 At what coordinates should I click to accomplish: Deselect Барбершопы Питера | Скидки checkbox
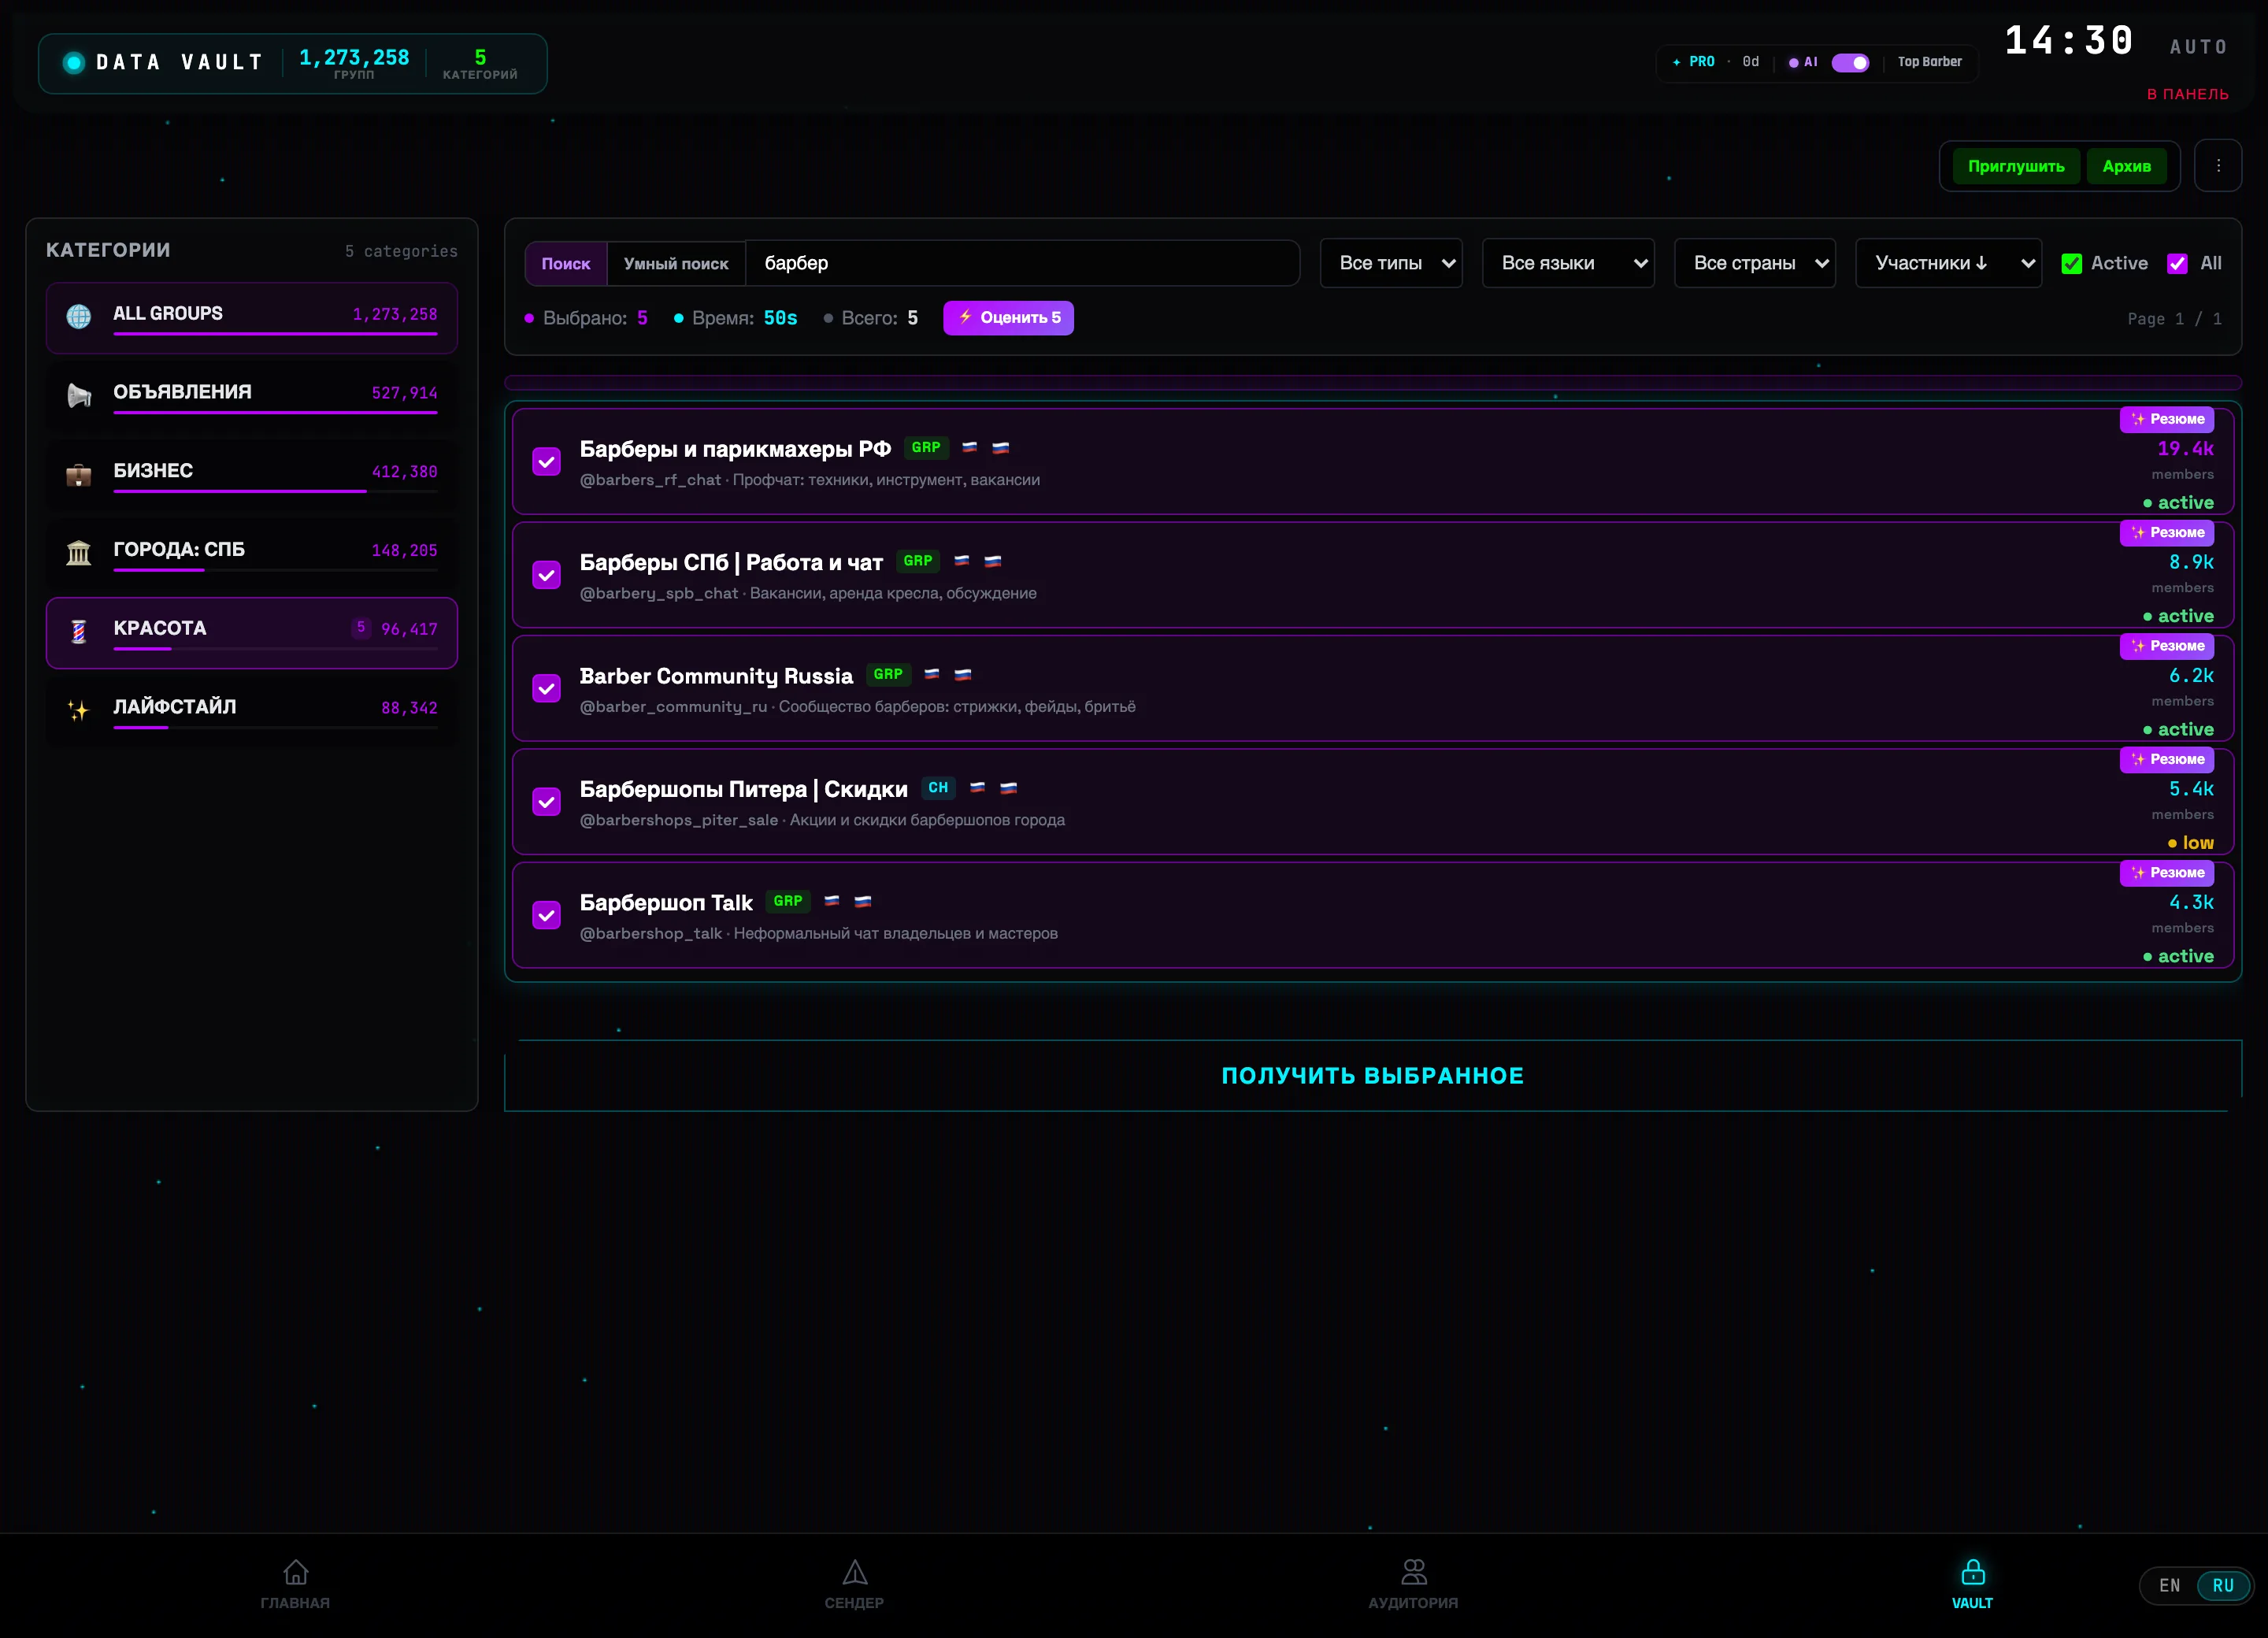(547, 802)
